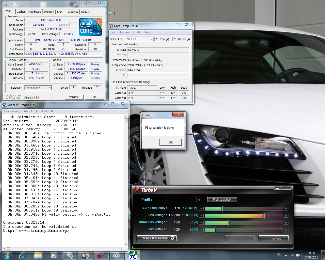The image size is (325, 260).
Task: Decrease CPU Voltage with left arrow
Action: click(x=201, y=216)
